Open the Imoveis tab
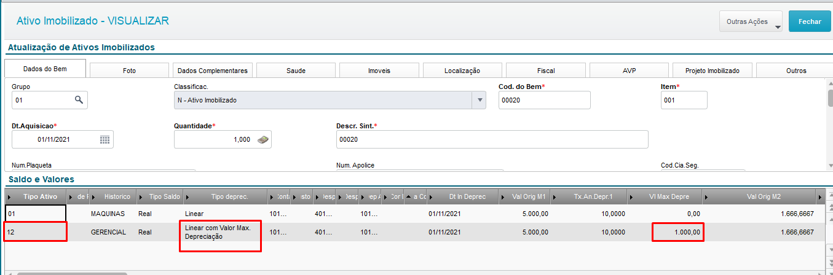Image resolution: width=833 pixels, height=275 pixels. (x=379, y=71)
